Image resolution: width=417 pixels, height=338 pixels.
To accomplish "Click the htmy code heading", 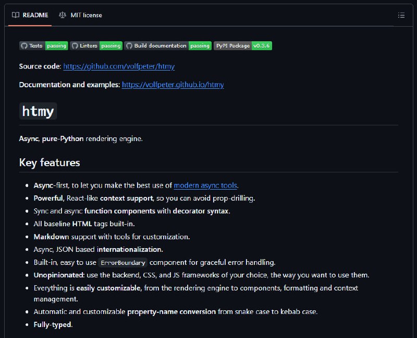I will 38,111.
